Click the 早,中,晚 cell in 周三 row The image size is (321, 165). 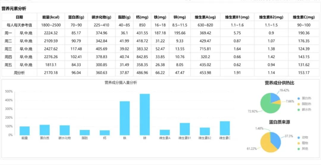26,49
